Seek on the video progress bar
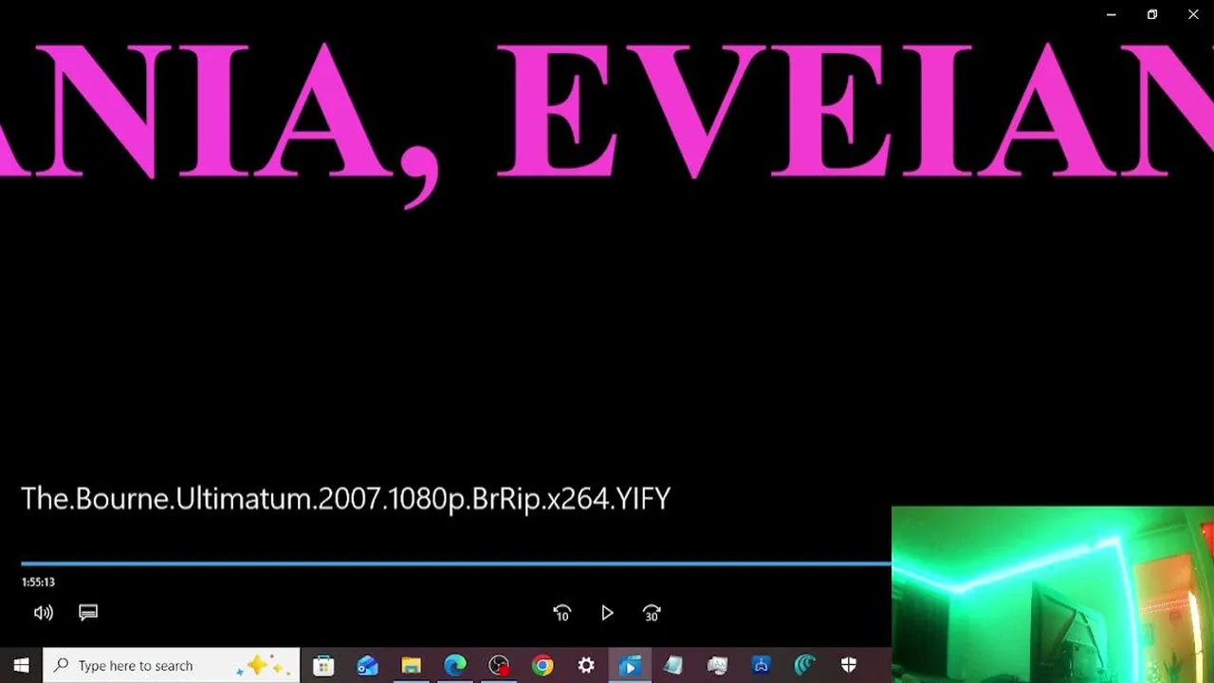 click(x=456, y=563)
